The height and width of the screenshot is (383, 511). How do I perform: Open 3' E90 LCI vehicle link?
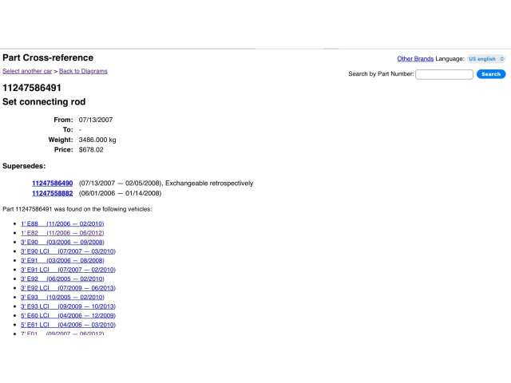[68, 251]
